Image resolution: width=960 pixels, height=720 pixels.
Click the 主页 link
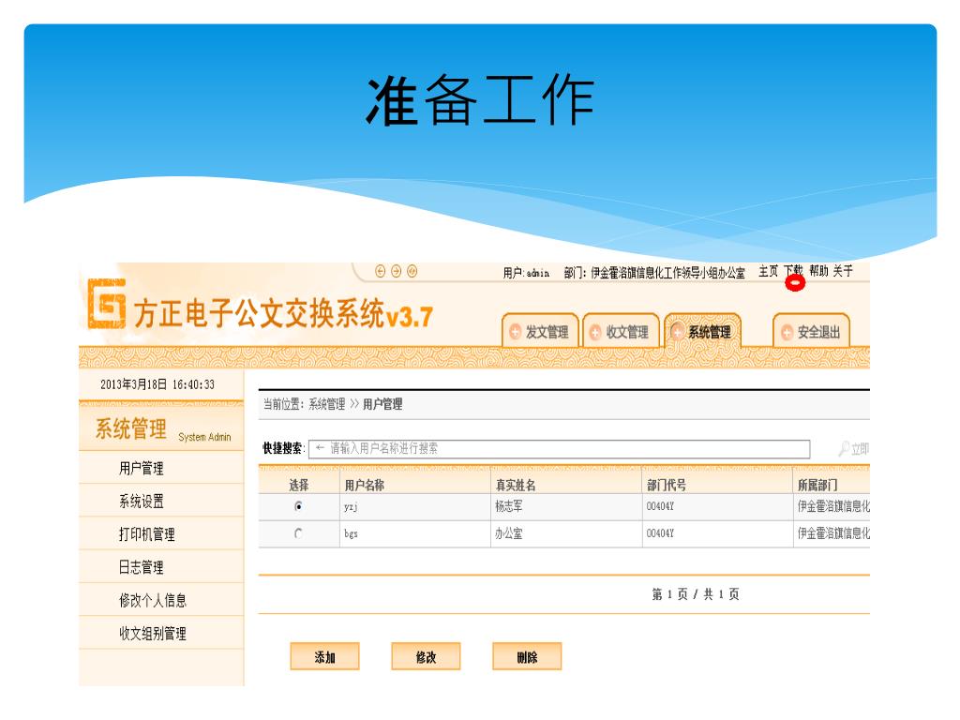tap(769, 271)
